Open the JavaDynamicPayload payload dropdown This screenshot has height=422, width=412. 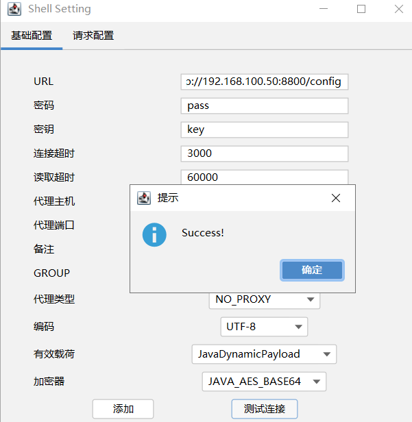pos(264,354)
